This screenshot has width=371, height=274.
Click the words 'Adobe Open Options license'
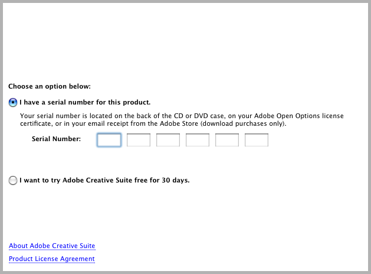(299, 116)
